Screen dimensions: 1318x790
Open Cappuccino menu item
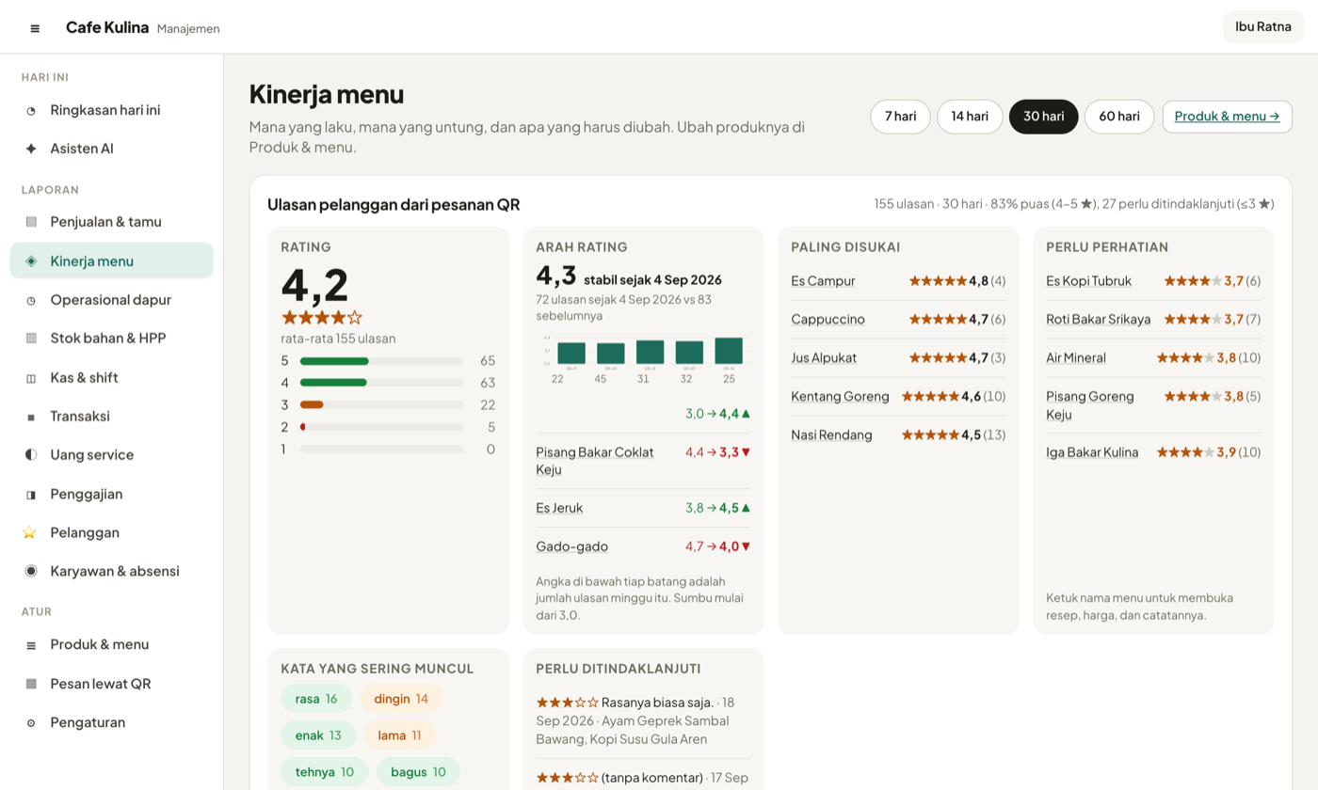point(828,320)
